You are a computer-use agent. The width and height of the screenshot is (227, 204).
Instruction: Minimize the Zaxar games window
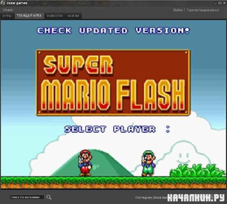[x=216, y=3]
